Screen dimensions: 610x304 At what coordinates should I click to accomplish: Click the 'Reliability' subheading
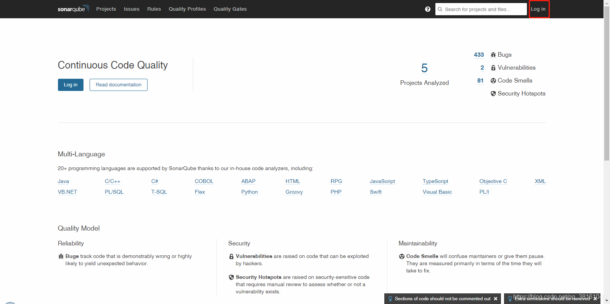[x=71, y=244]
